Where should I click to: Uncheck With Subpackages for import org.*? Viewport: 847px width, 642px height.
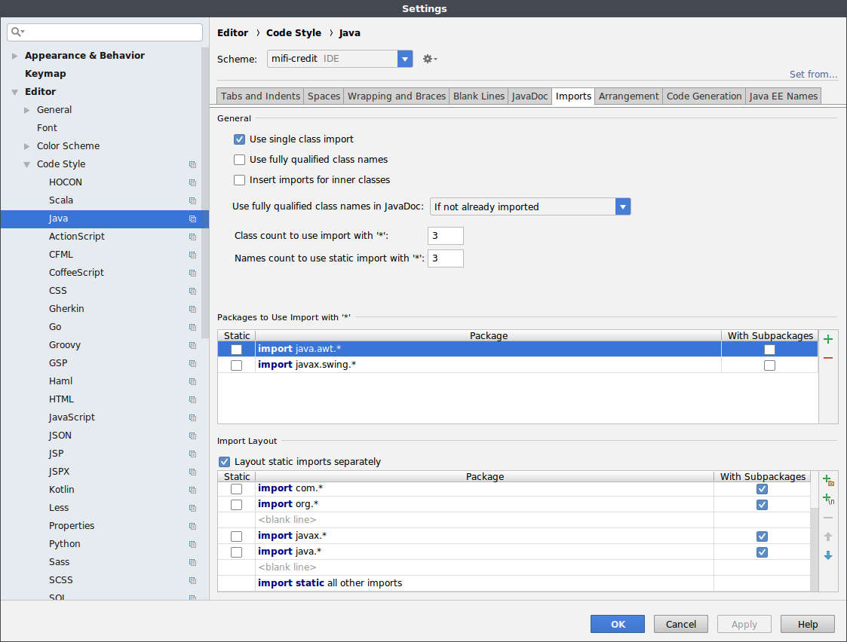(x=763, y=504)
